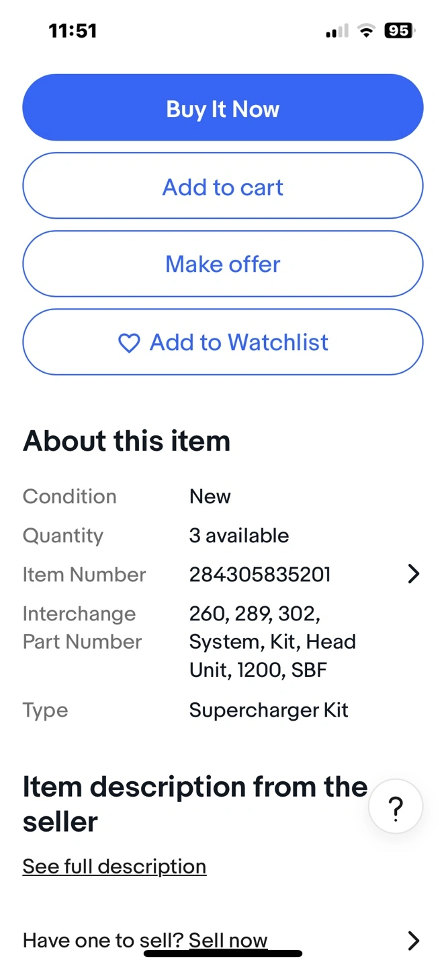446x969 pixels.
Task: Open the floating help question mark
Action: coord(396,807)
